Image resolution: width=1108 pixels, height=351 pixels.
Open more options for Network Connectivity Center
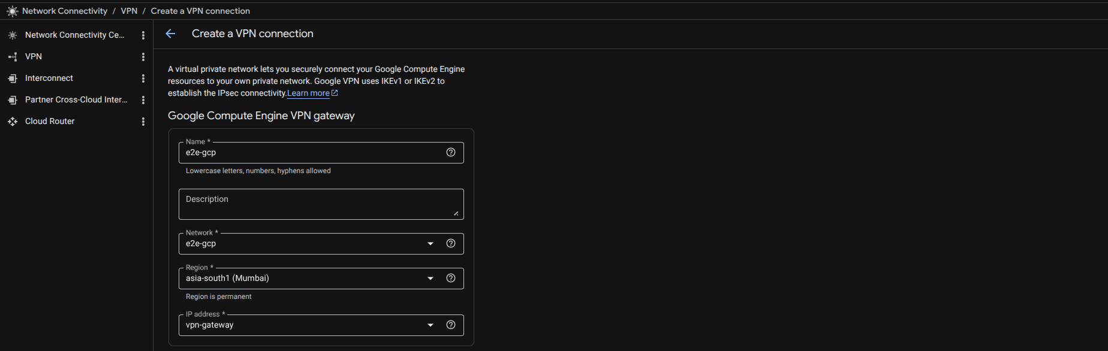click(143, 35)
